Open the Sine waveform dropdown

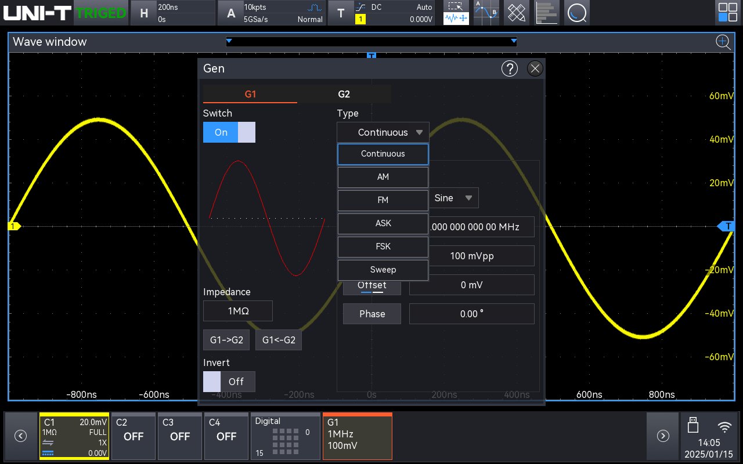click(454, 198)
